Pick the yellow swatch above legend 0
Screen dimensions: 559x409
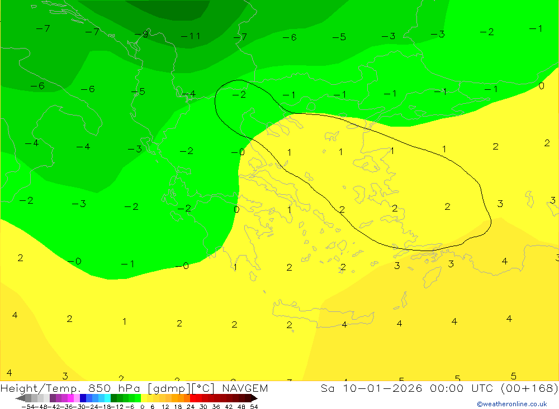point(144,398)
